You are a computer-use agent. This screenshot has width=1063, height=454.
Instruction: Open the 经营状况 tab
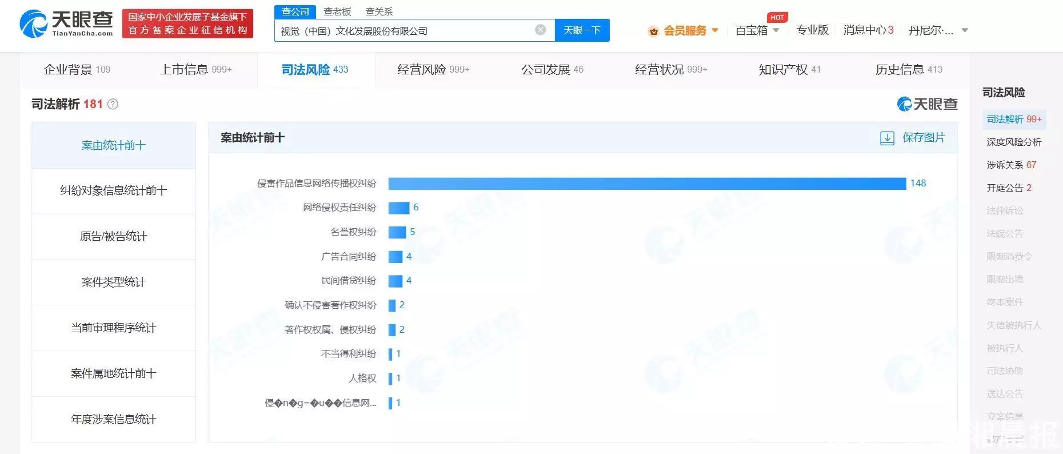pyautogui.click(x=671, y=70)
